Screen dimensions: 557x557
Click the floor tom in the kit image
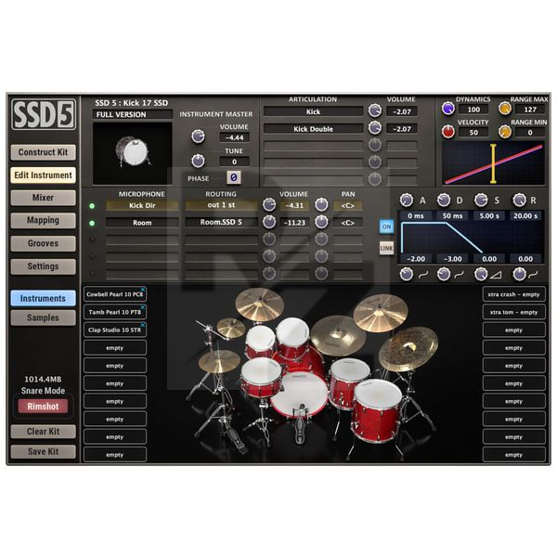tap(378, 409)
